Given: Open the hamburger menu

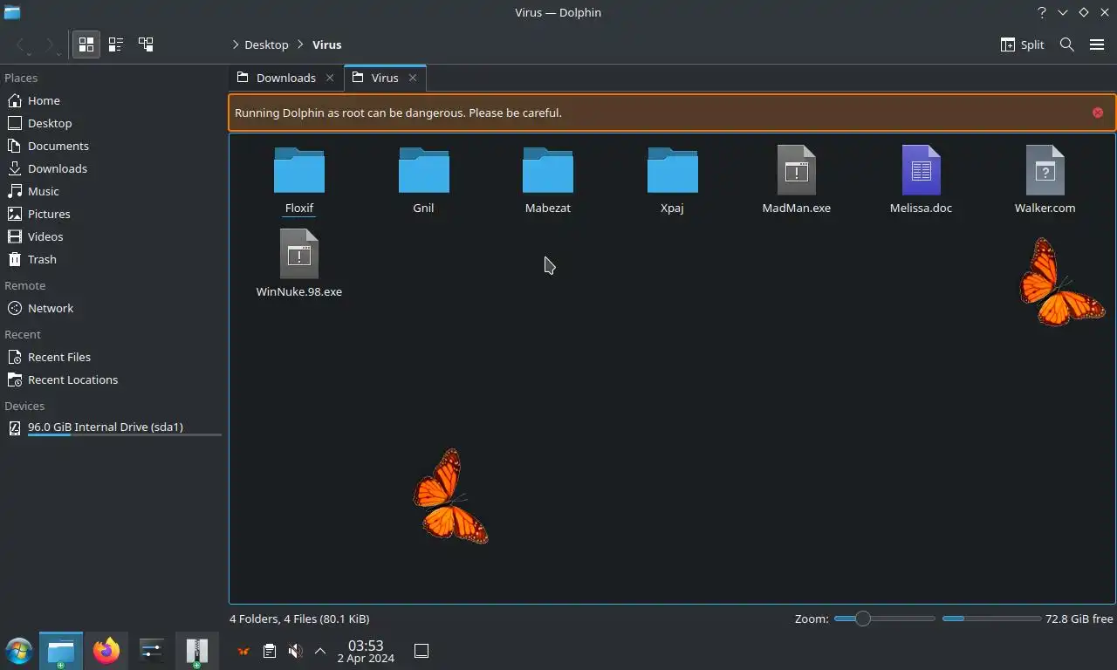Looking at the screenshot, I should [1097, 44].
